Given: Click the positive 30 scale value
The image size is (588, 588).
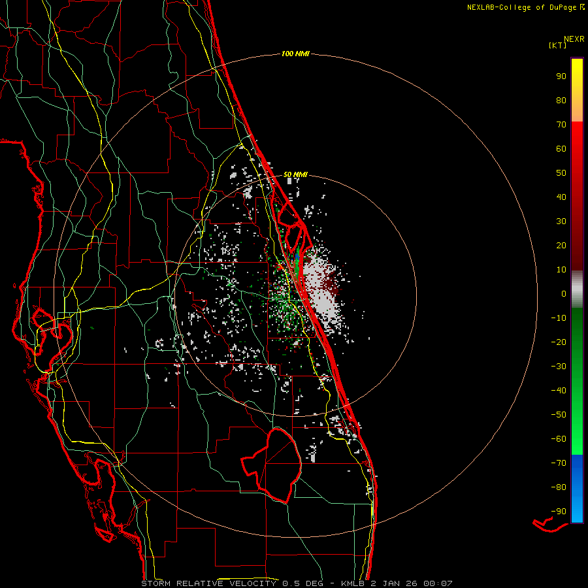Looking at the screenshot, I should click(561, 221).
